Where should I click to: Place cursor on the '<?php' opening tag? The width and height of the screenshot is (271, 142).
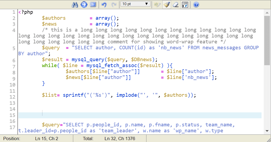pos(26,12)
